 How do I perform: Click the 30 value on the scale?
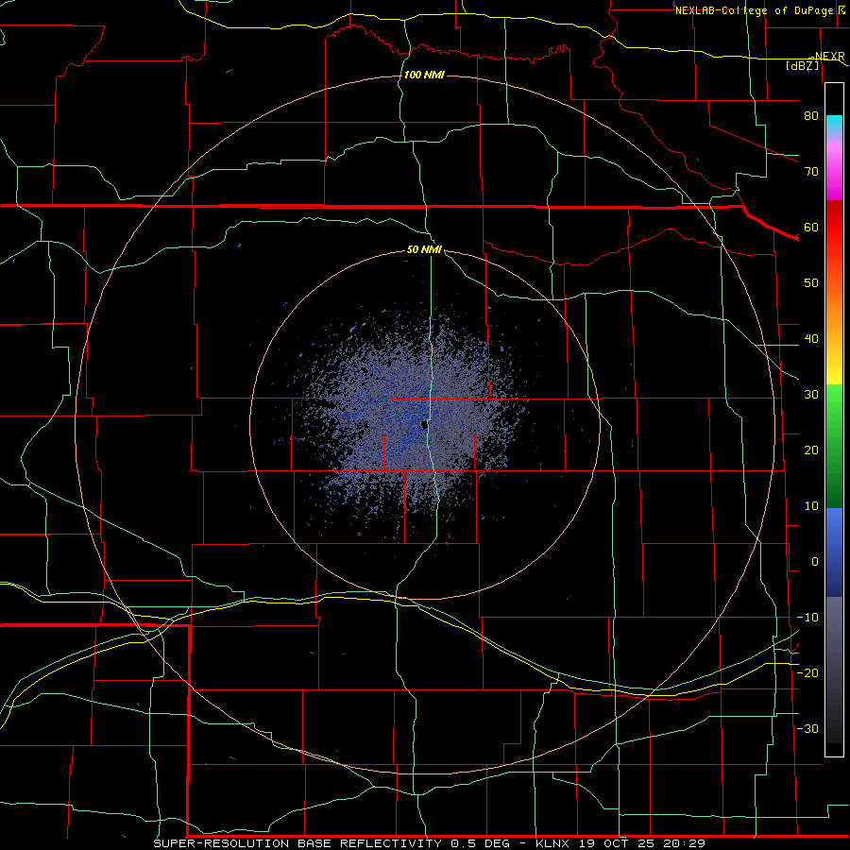tap(811, 394)
